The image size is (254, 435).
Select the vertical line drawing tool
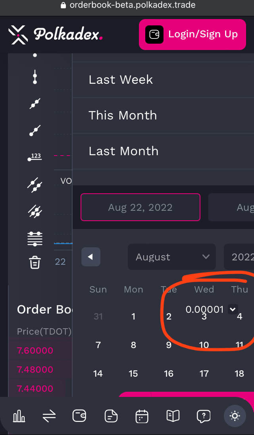point(35,77)
